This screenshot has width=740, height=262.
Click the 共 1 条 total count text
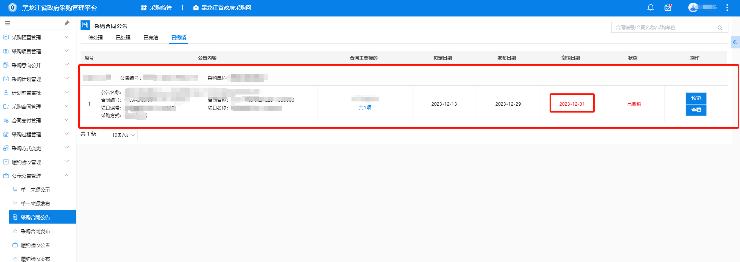pyautogui.click(x=88, y=134)
